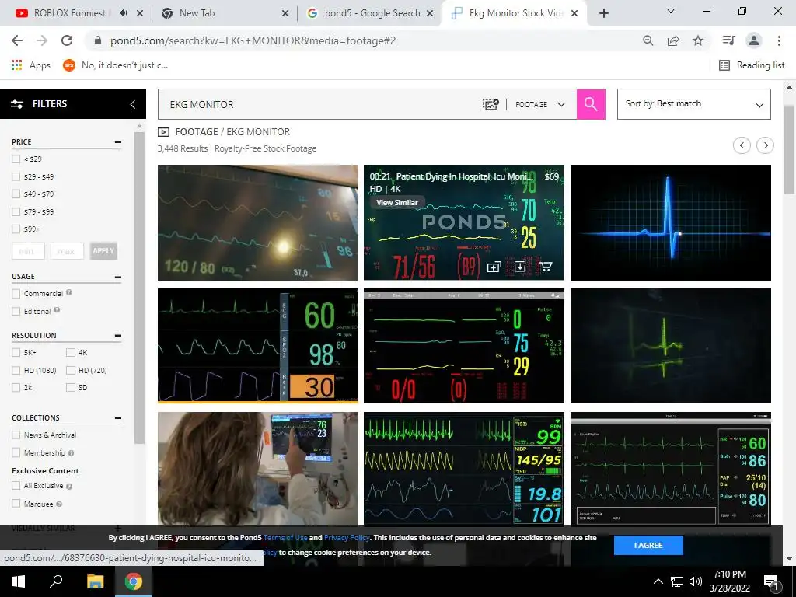Click the min price input field
The image size is (796, 597).
click(29, 251)
